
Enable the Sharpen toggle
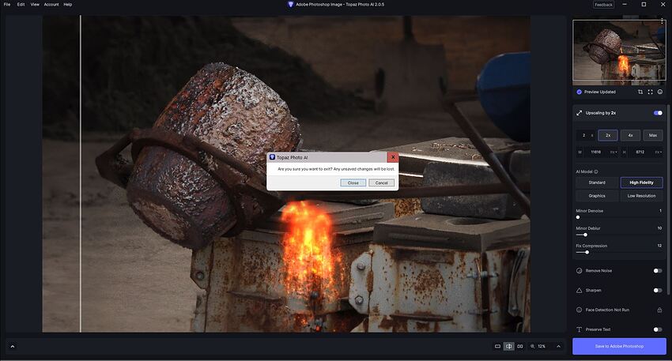click(x=658, y=291)
